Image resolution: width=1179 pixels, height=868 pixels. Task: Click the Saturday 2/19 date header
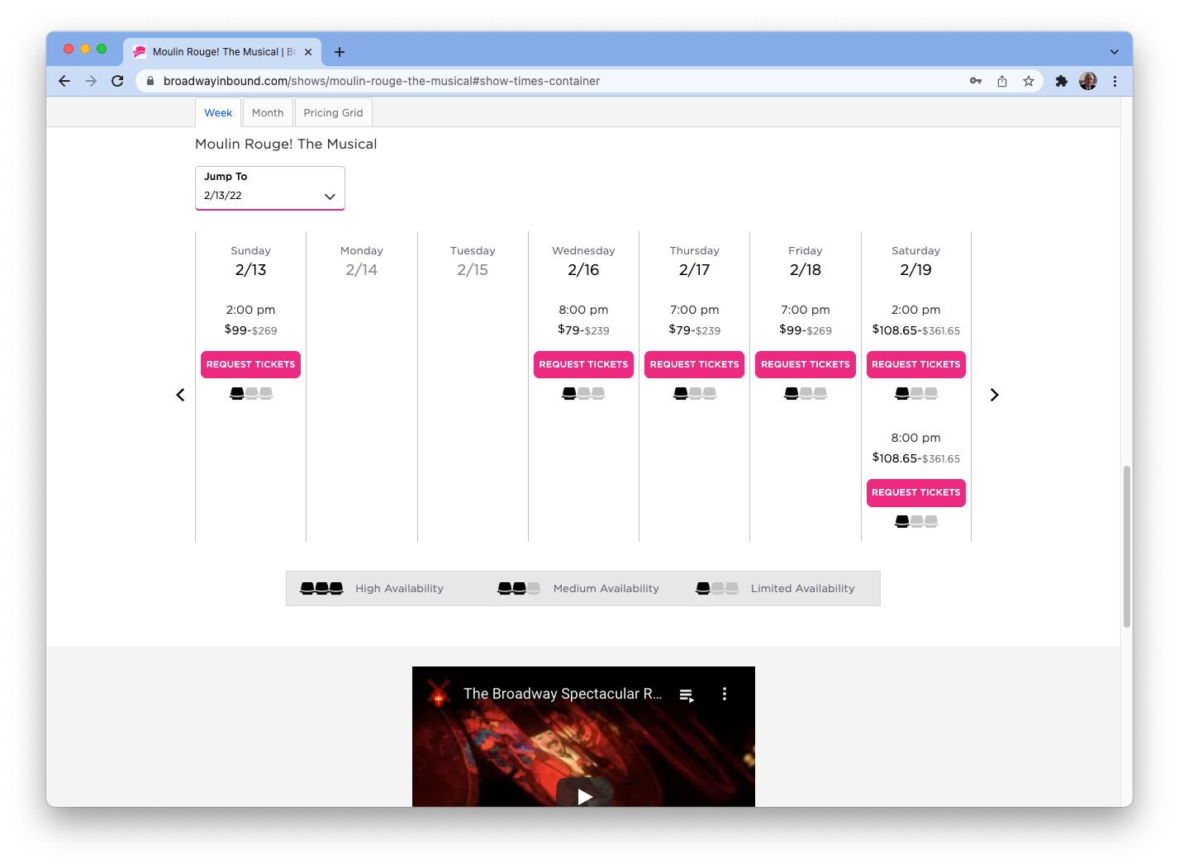916,269
